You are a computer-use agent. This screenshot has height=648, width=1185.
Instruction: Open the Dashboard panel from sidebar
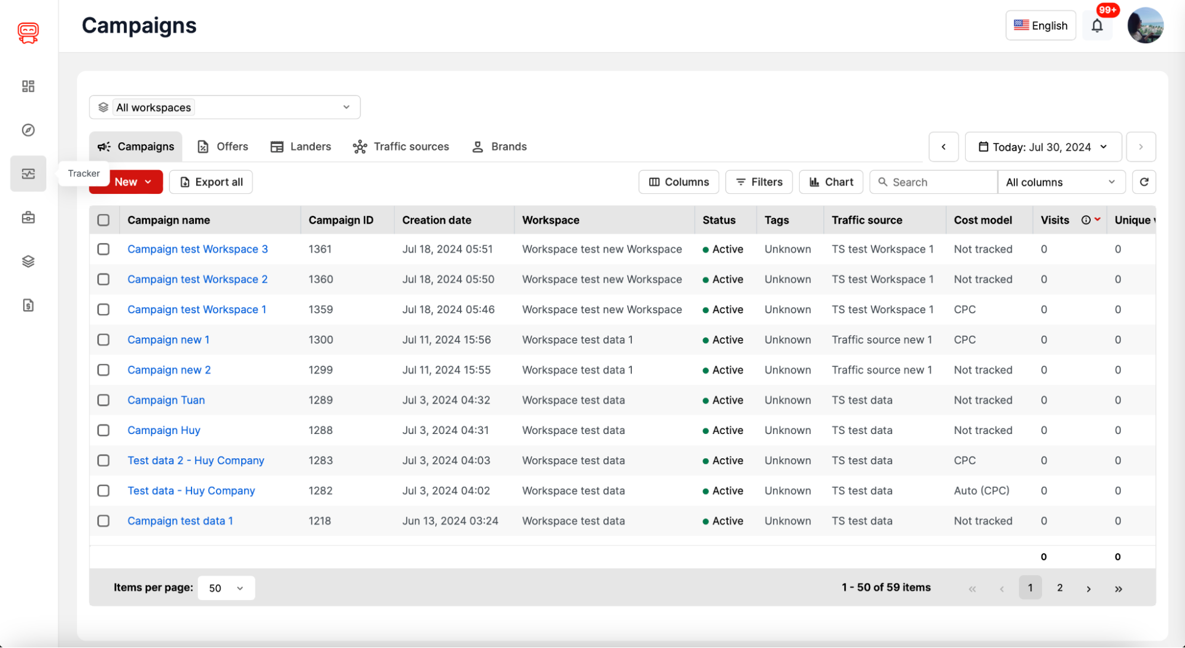coord(27,86)
